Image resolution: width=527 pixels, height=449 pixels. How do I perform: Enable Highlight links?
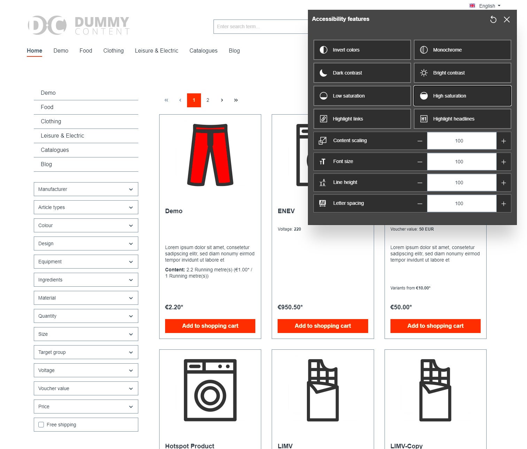point(362,119)
